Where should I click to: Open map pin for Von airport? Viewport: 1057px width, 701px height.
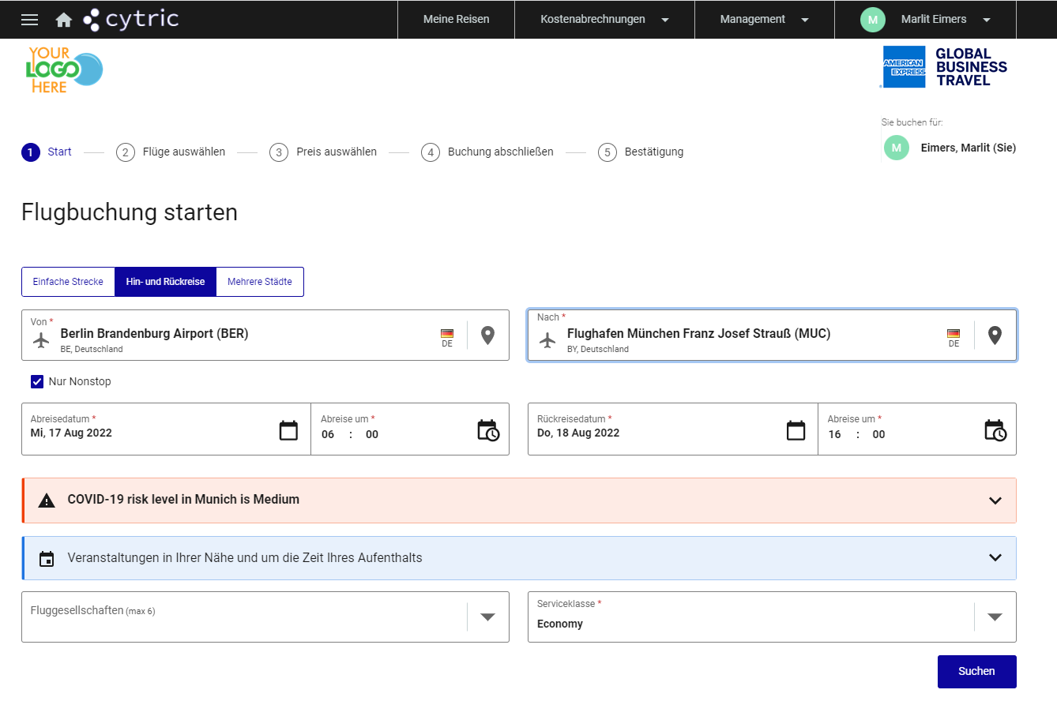[488, 336]
